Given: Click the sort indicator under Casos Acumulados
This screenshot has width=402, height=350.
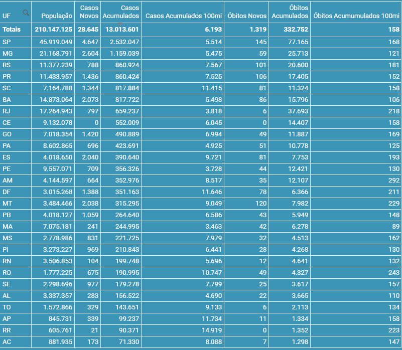Looking at the screenshot, I should click(120, 24).
